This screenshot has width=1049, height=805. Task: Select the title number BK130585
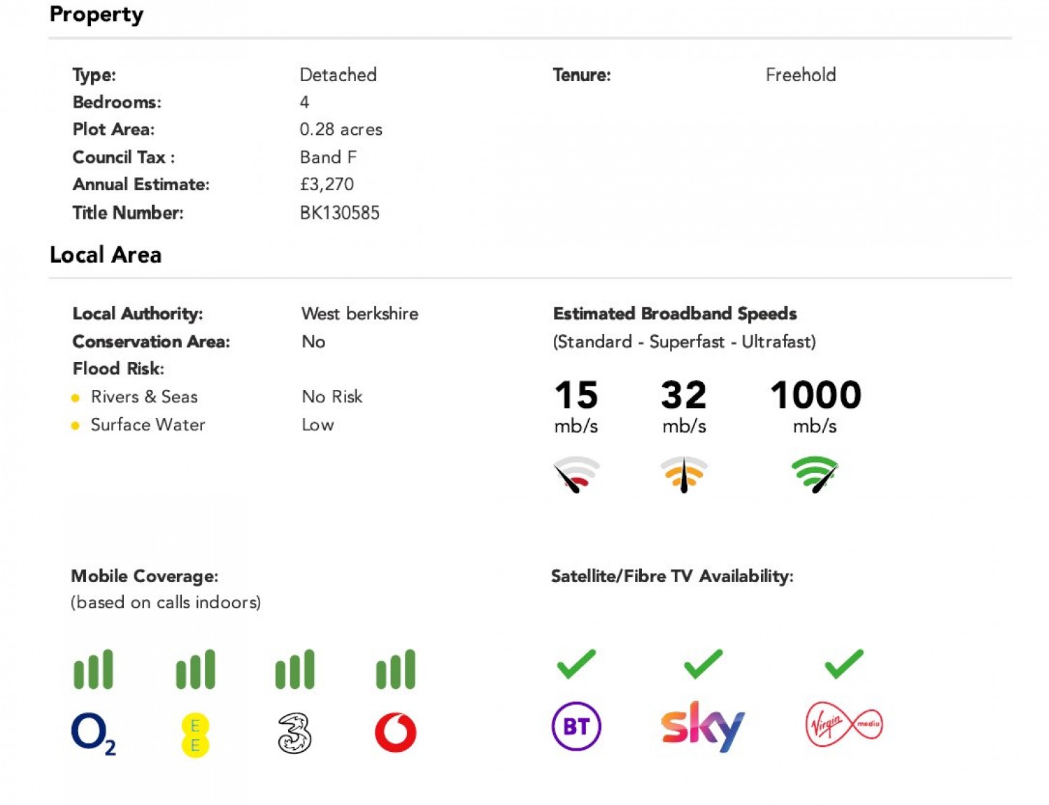click(x=340, y=213)
